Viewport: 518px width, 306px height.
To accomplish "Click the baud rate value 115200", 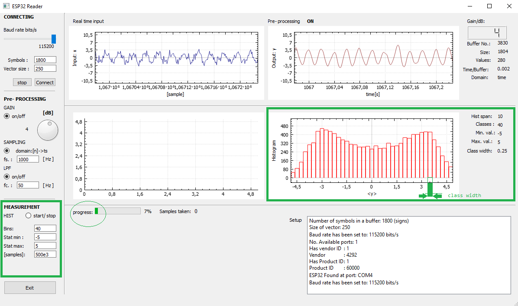I will pos(46,46).
